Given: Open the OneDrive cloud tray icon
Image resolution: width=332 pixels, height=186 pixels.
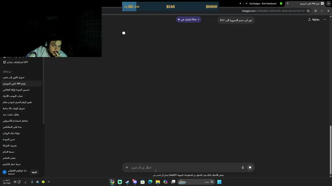Looking at the screenshot, I should click(38, 182).
